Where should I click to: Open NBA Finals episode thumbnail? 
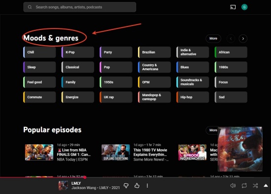click(39, 152)
